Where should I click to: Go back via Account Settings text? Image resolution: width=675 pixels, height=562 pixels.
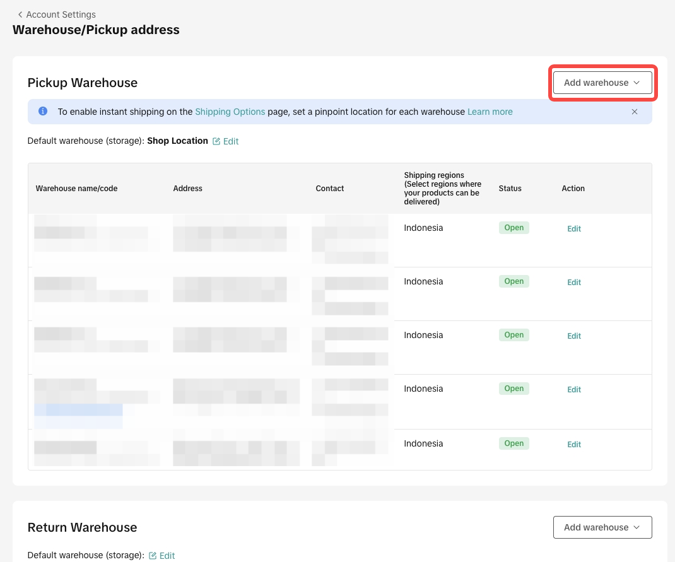click(x=61, y=15)
